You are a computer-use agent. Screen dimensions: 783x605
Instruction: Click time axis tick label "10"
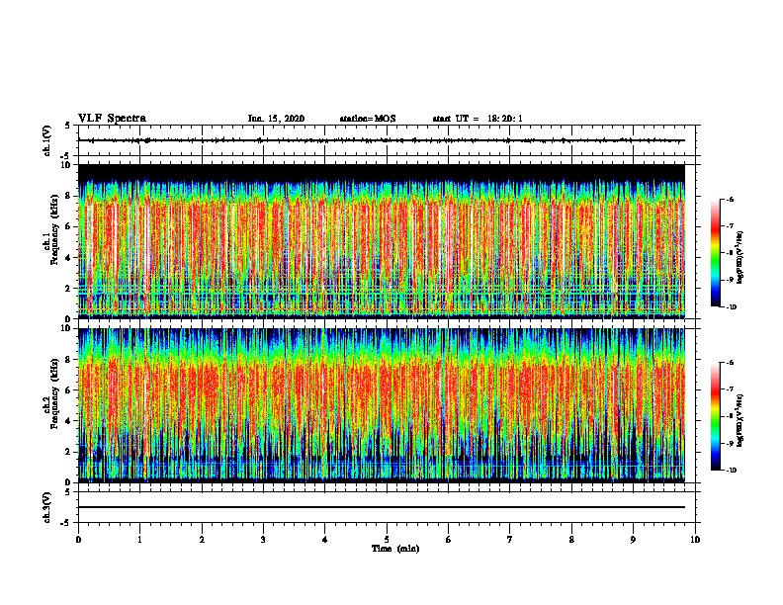pyautogui.click(x=695, y=540)
